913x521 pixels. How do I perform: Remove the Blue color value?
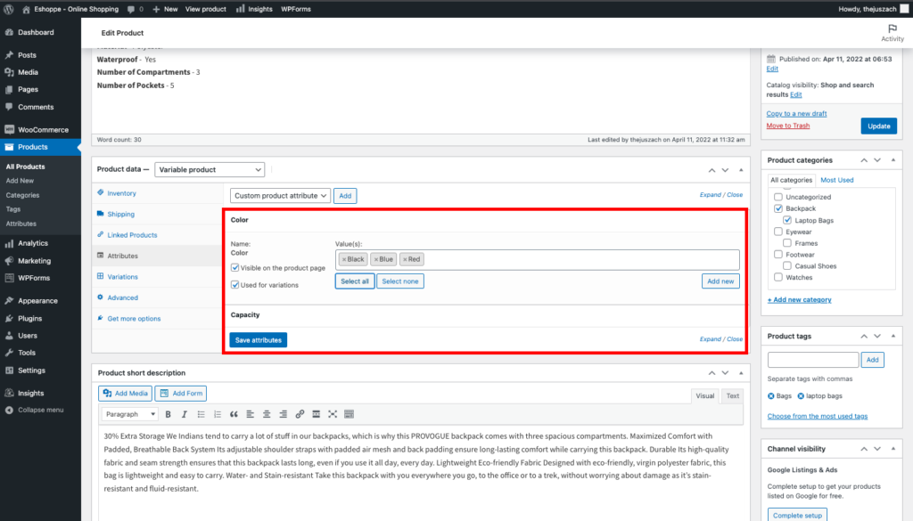click(x=376, y=259)
